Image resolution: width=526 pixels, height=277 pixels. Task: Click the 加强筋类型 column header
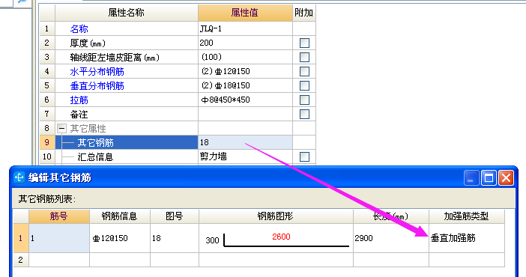pyautogui.click(x=467, y=216)
